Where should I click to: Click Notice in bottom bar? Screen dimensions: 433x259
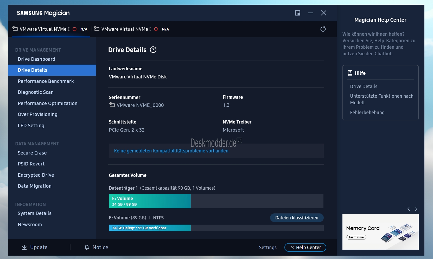click(x=96, y=247)
